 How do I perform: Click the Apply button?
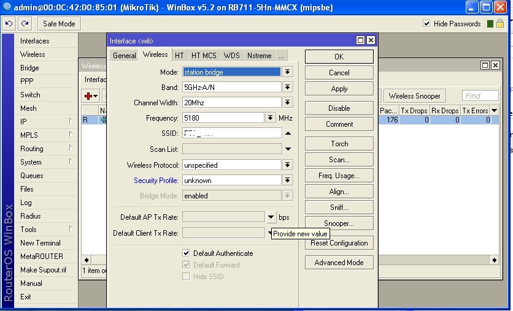click(339, 88)
